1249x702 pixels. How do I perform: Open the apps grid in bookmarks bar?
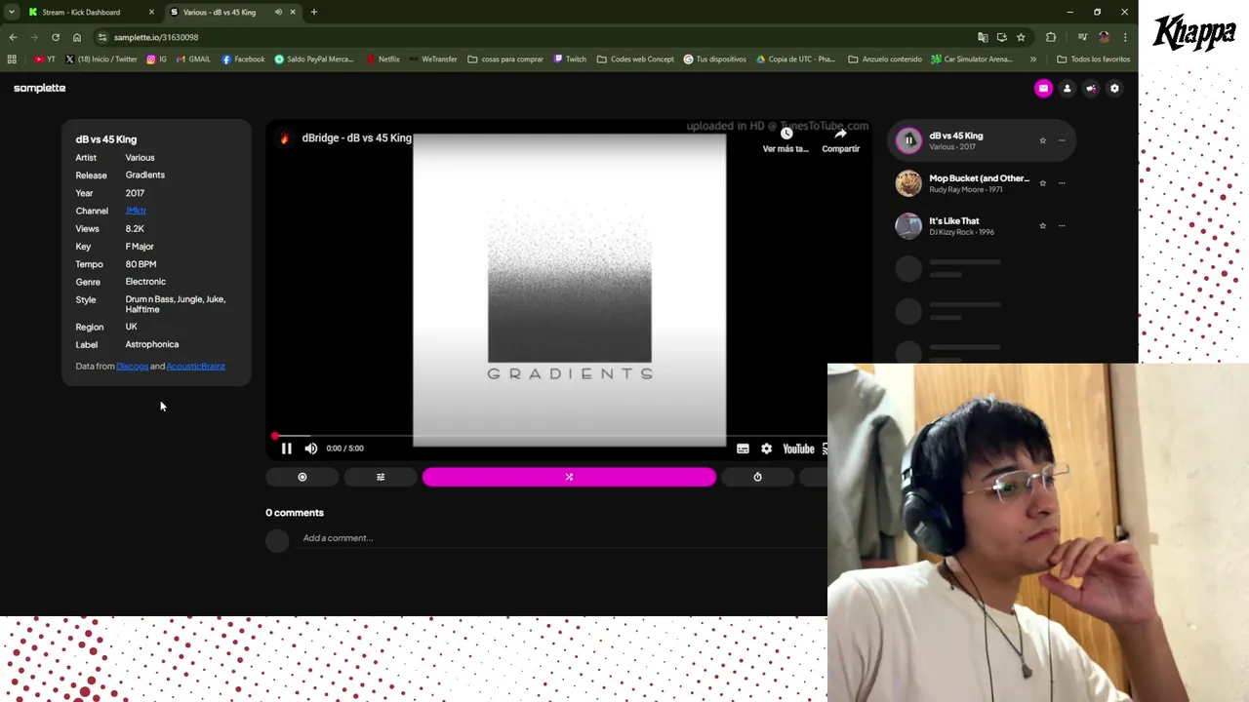pos(12,59)
